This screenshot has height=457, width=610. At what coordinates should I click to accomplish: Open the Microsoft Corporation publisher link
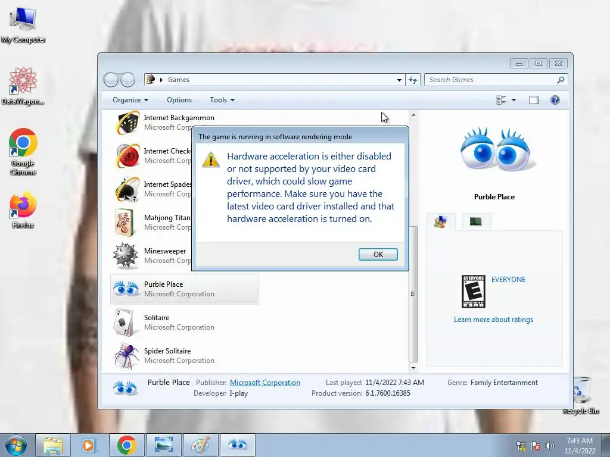point(265,383)
